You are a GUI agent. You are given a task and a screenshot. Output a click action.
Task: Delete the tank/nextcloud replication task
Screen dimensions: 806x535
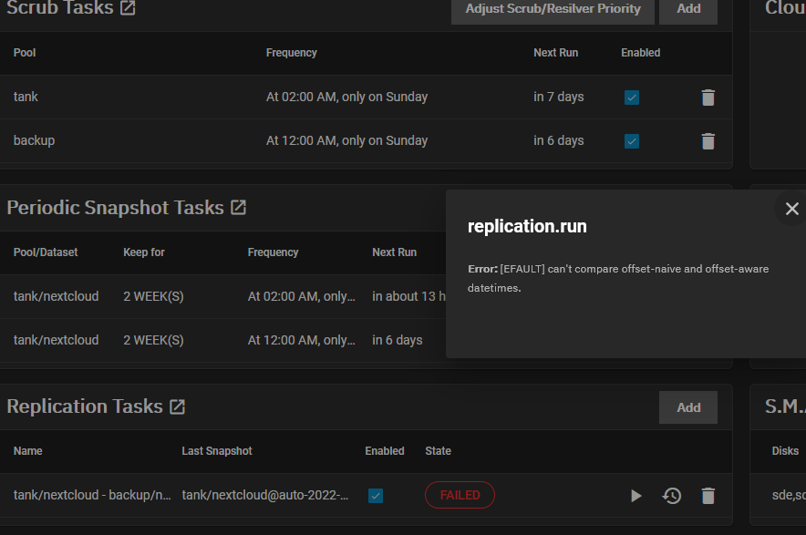(x=708, y=496)
